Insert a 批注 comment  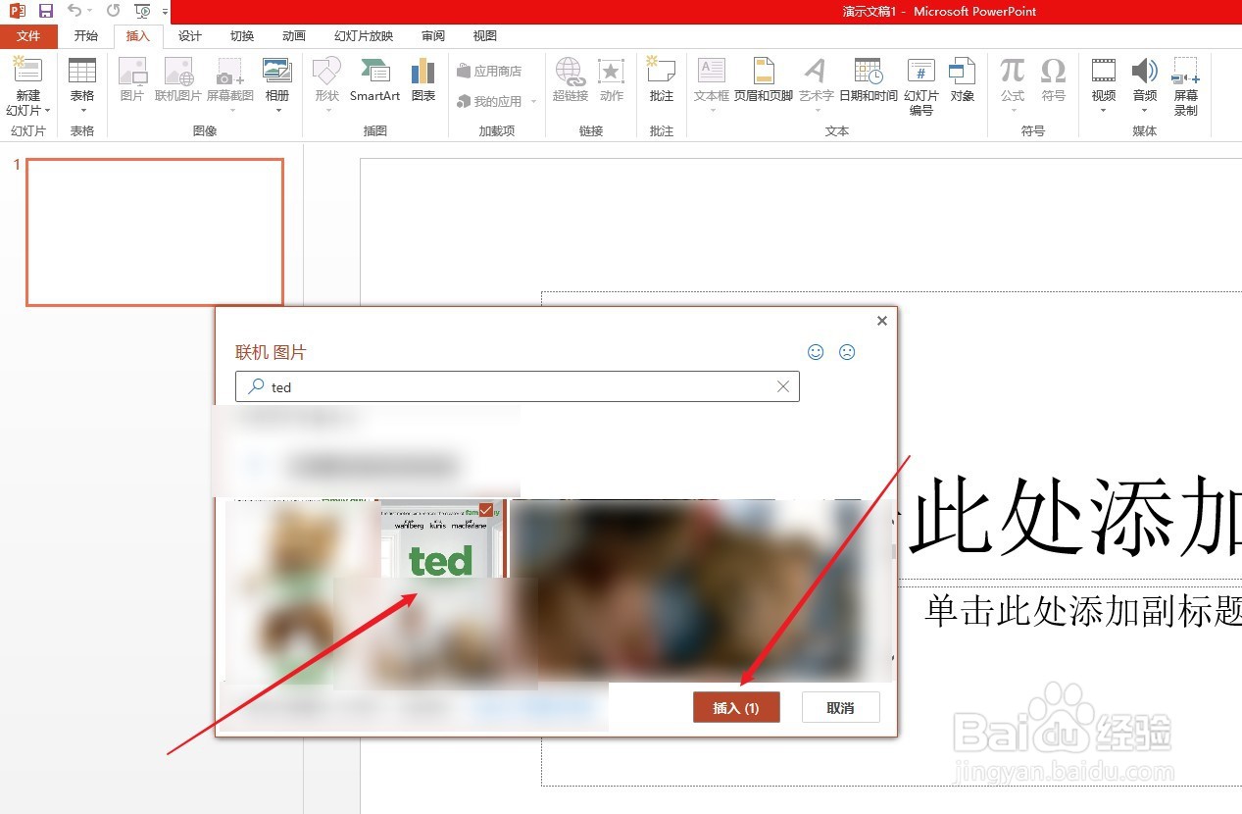(x=662, y=80)
